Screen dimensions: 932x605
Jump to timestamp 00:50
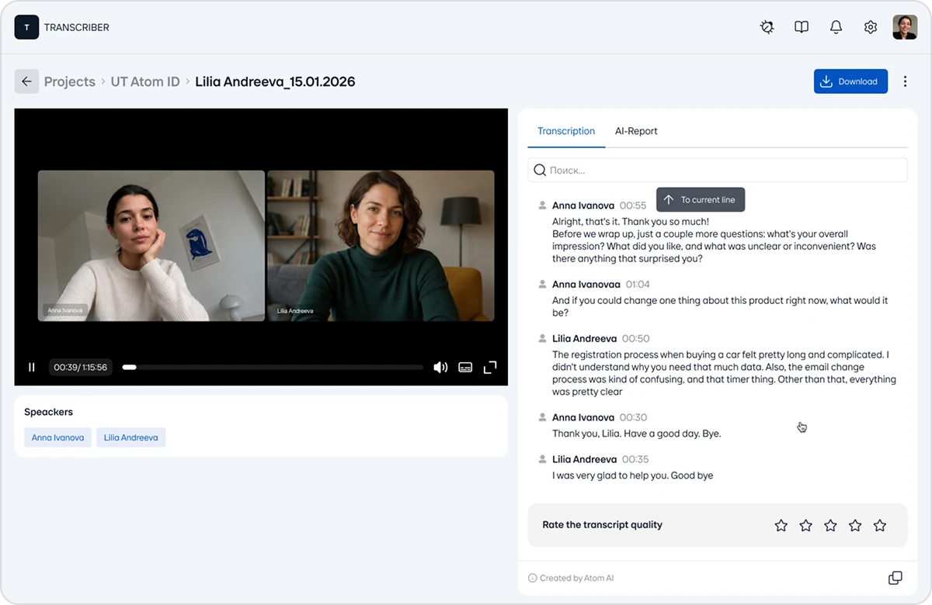click(x=636, y=339)
